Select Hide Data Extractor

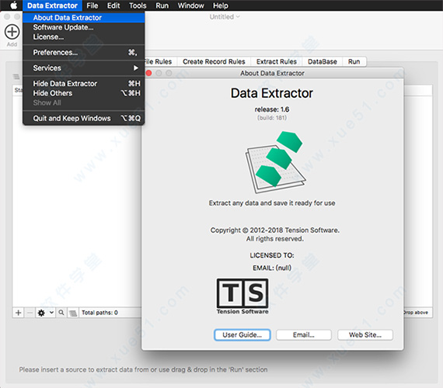pyautogui.click(x=84, y=84)
